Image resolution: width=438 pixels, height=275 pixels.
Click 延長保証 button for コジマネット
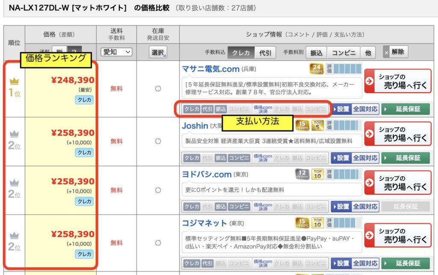pos(405,263)
